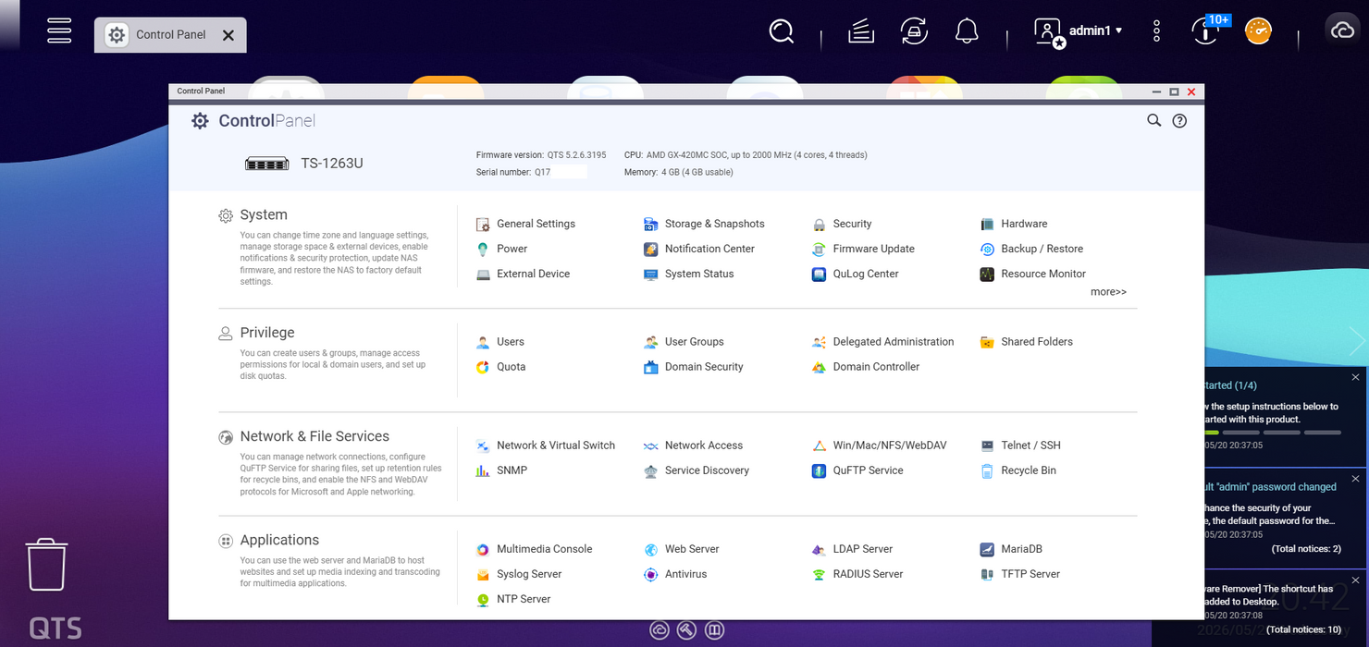Open Service Discovery link
Viewport: 1369px width, 647px height.
pos(707,470)
